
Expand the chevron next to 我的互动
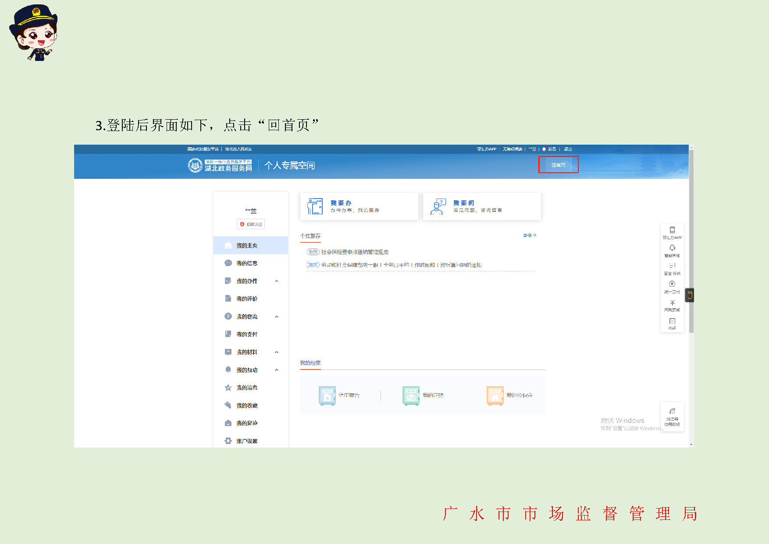pos(277,370)
